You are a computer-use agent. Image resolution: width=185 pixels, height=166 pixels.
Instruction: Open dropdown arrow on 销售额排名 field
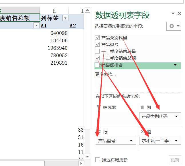coord(175,65)
